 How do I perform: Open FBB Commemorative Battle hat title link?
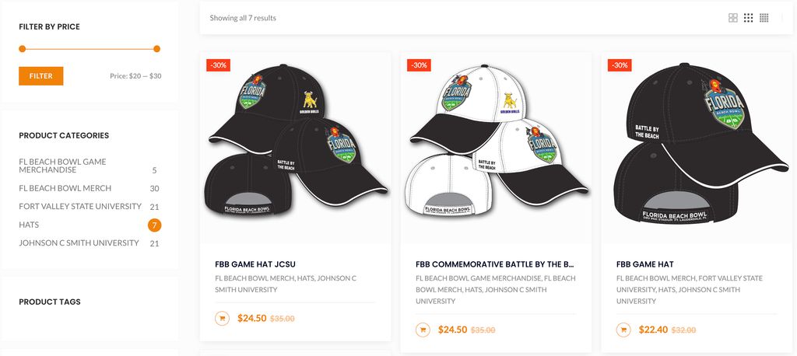pos(495,264)
